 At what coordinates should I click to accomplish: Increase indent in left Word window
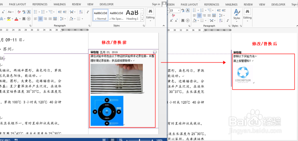pos(65,12)
